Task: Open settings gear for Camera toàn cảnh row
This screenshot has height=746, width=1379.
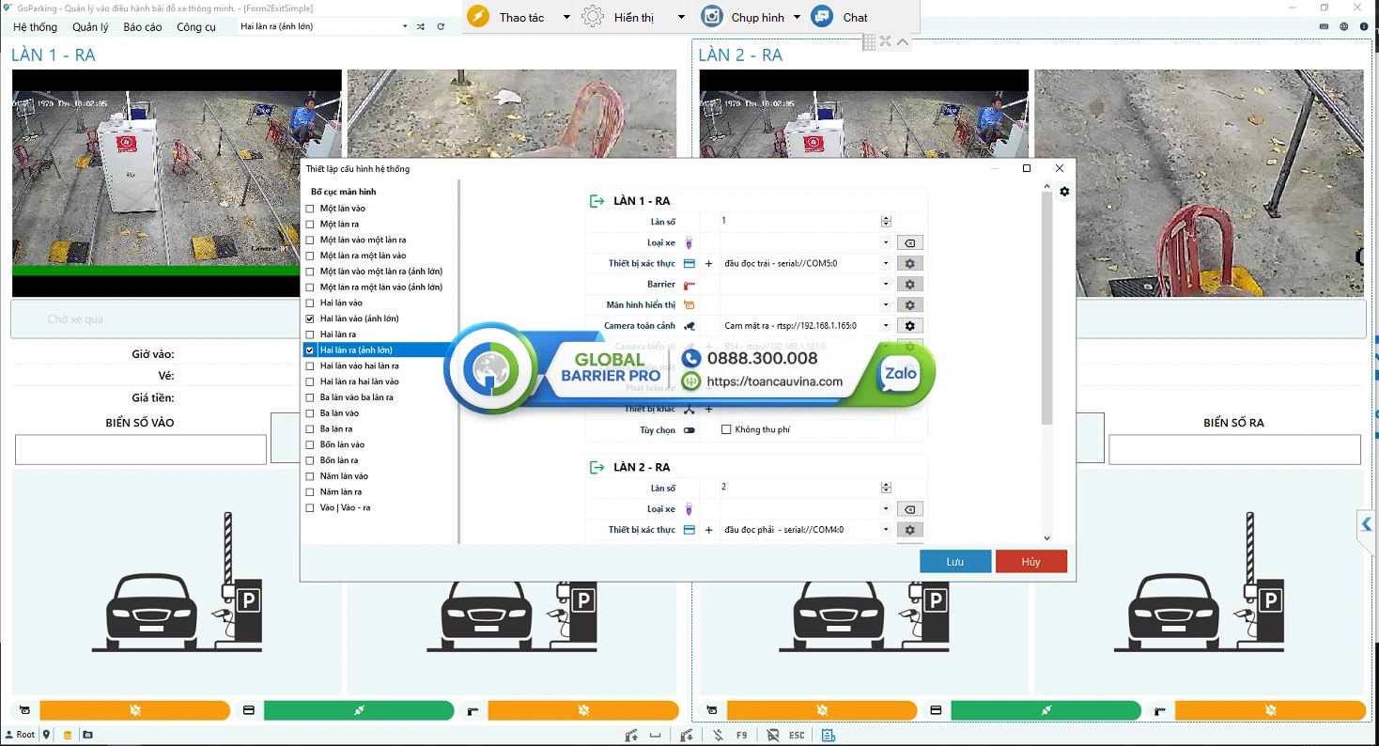Action: [909, 326]
